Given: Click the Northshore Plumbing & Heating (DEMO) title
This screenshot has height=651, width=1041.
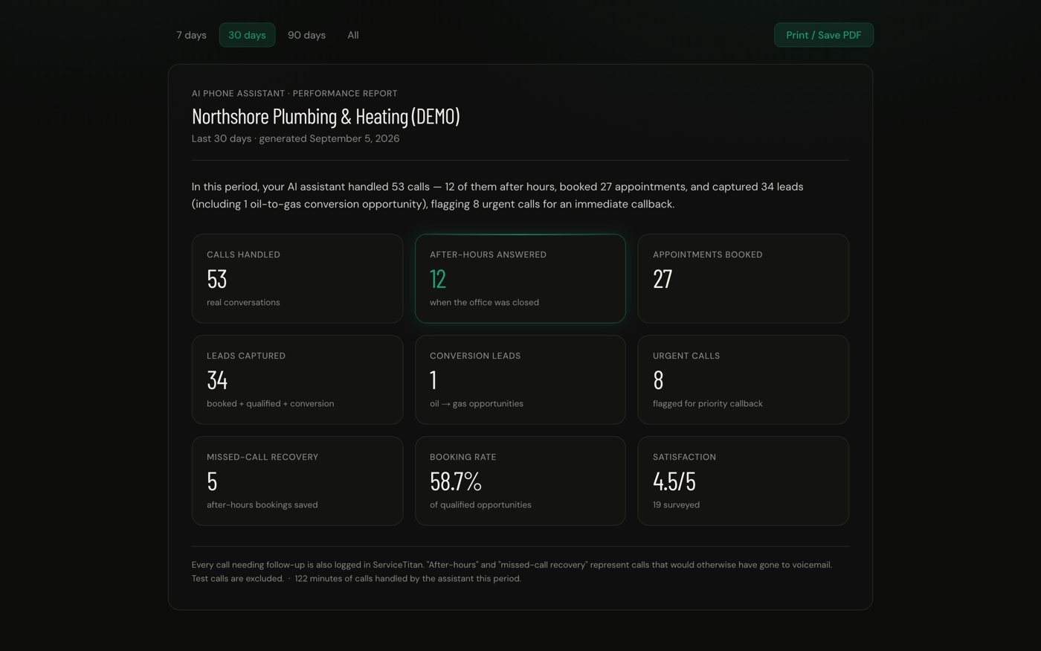Looking at the screenshot, I should point(326,116).
